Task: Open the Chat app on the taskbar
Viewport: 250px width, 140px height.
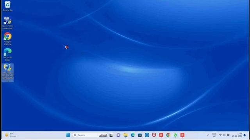Action: pos(118,135)
